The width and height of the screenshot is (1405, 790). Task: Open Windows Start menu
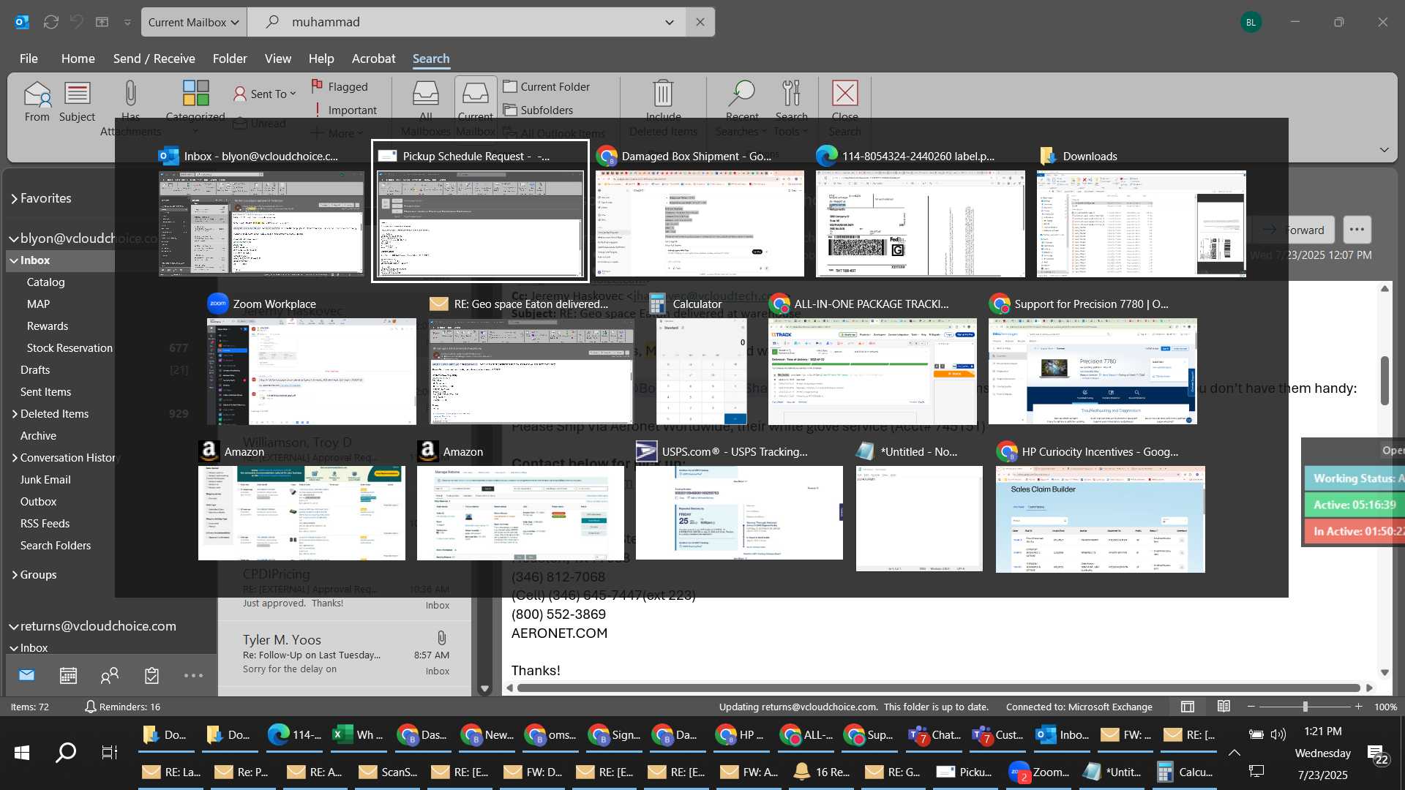pos(22,752)
